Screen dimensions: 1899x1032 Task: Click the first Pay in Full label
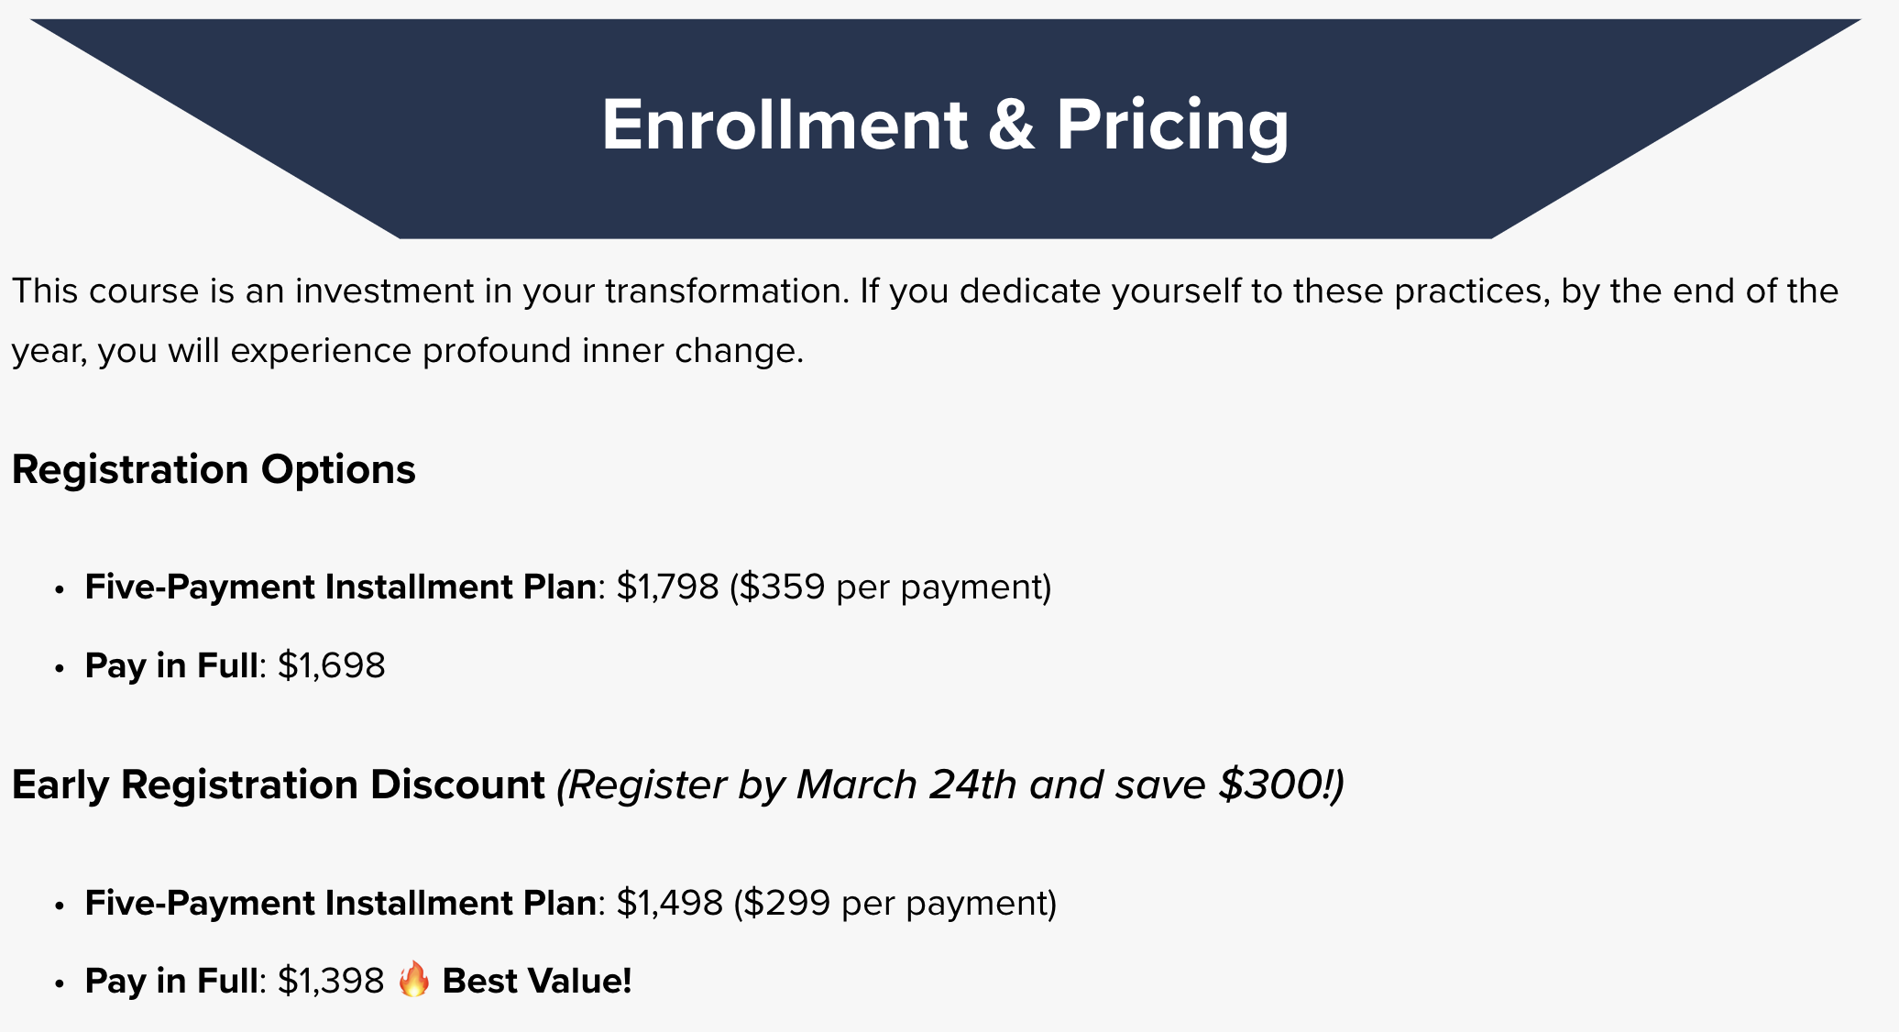(x=171, y=665)
